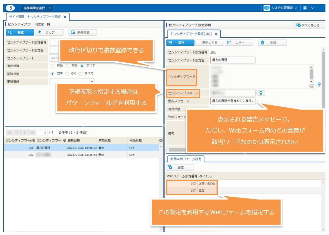Create a new entry with 新規作成
Viewport: 329px width, 235px height.
(82, 33)
